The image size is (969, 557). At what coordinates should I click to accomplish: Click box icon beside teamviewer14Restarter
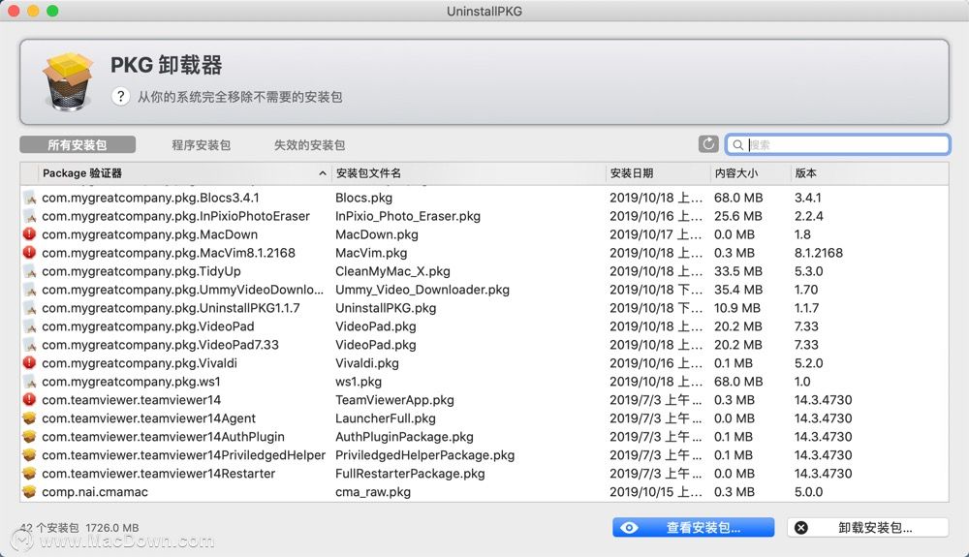pyautogui.click(x=29, y=474)
